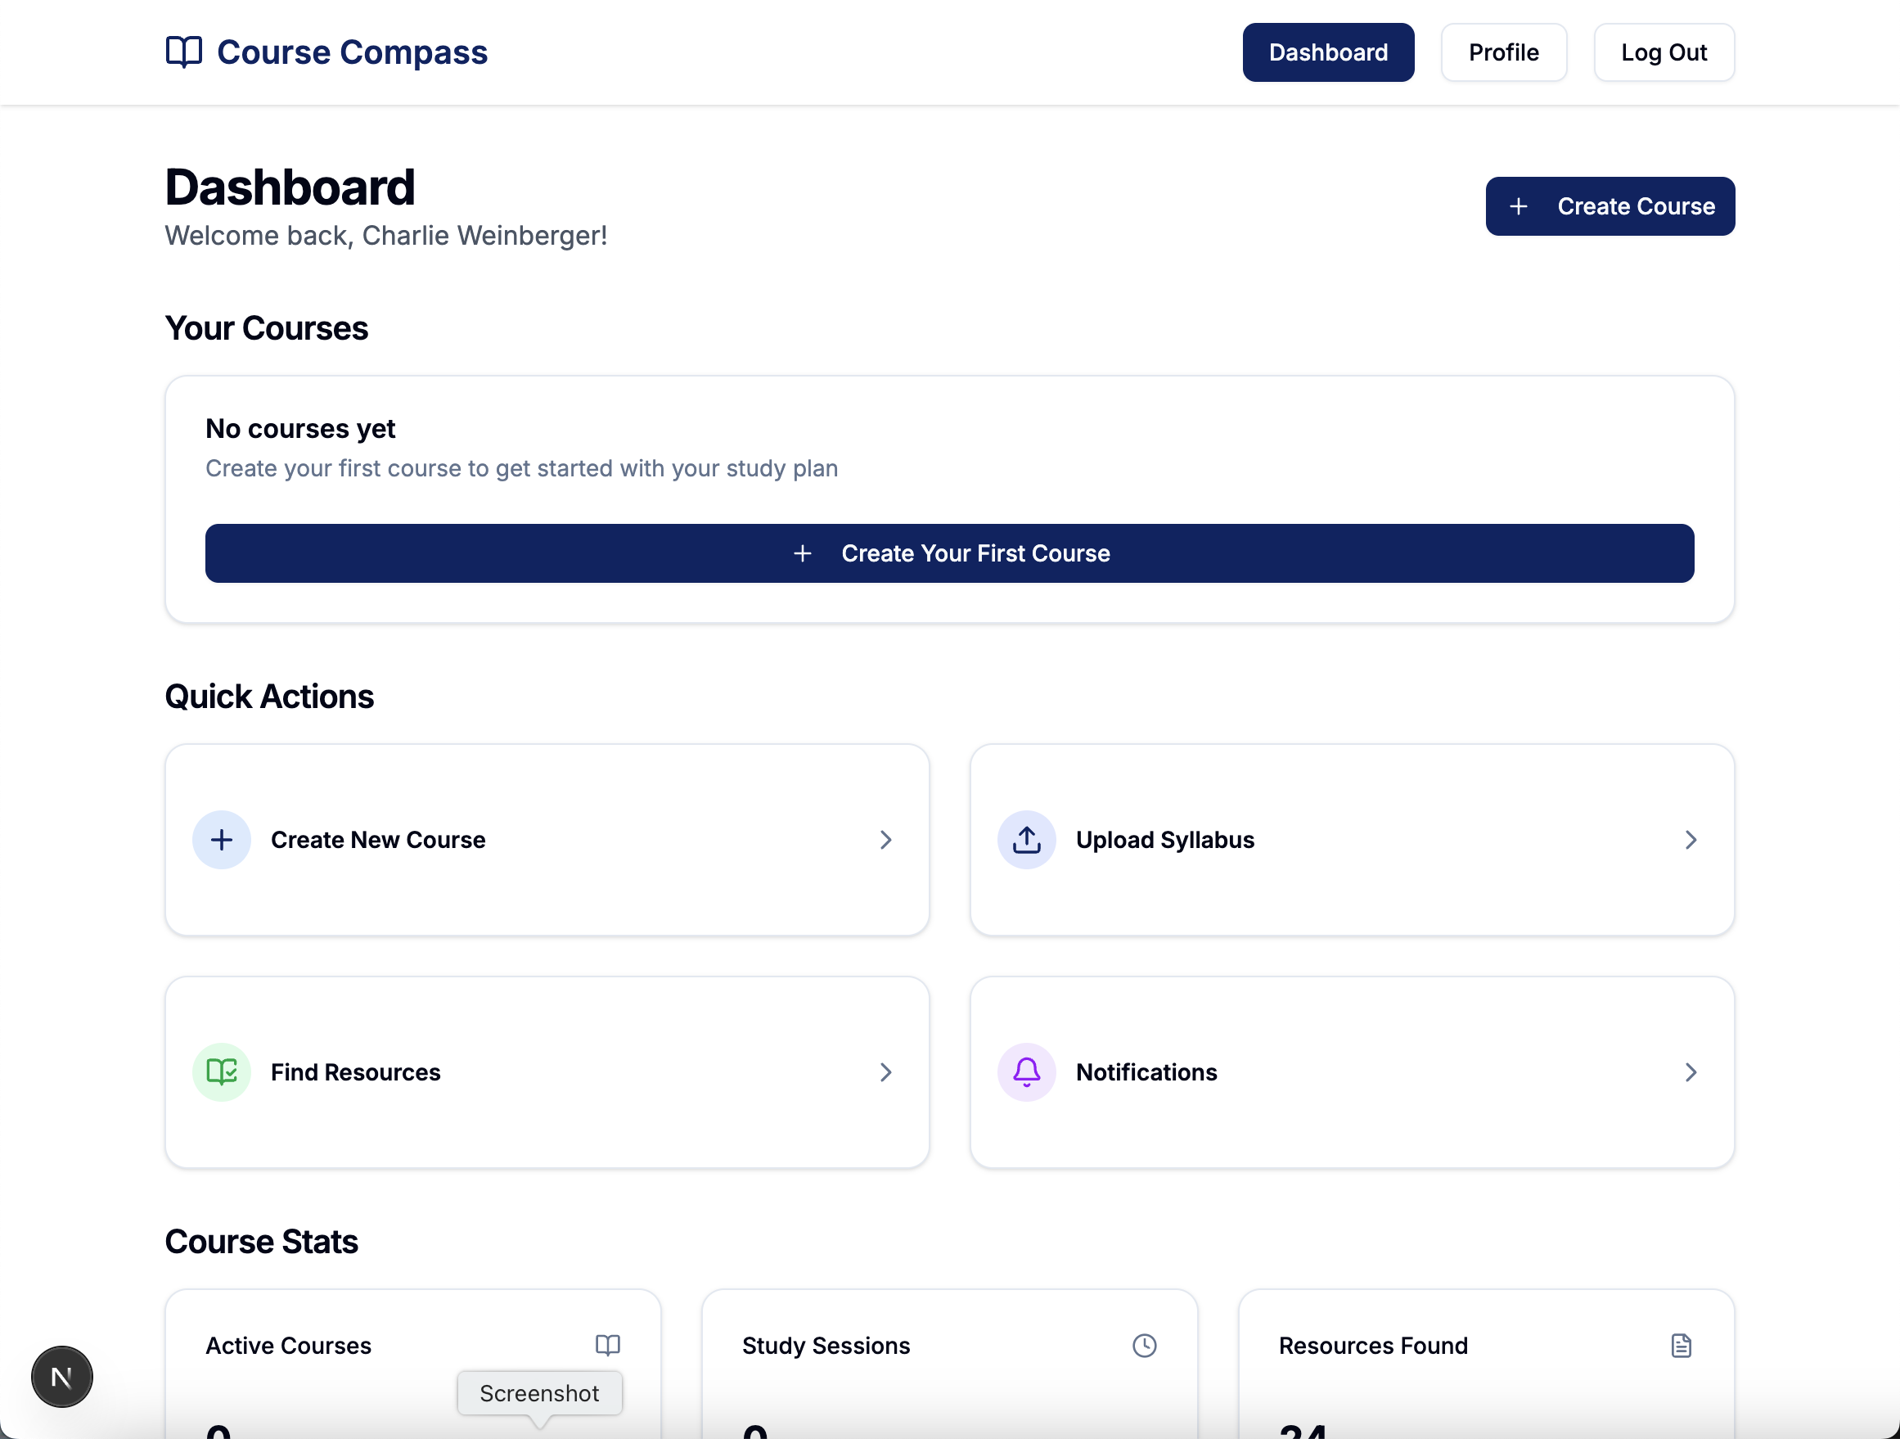This screenshot has width=1900, height=1439.
Task: Click the upload icon beside Upload Syllabus
Action: (x=1026, y=839)
